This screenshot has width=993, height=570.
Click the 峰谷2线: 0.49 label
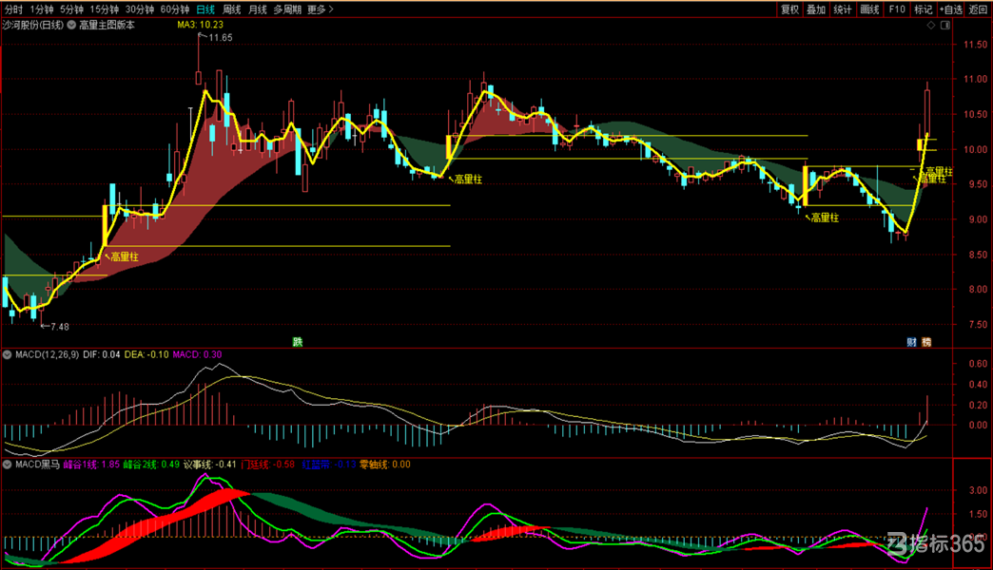(150, 465)
